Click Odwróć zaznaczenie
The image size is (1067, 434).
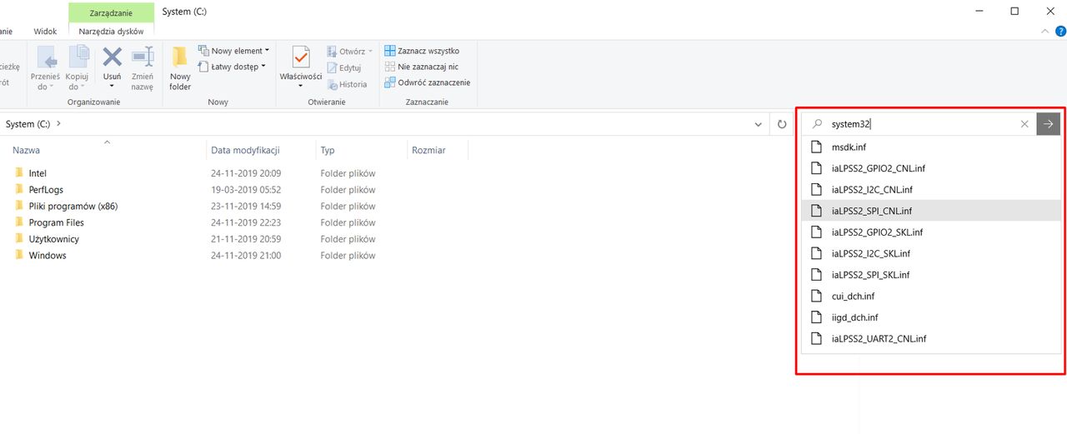pos(427,82)
